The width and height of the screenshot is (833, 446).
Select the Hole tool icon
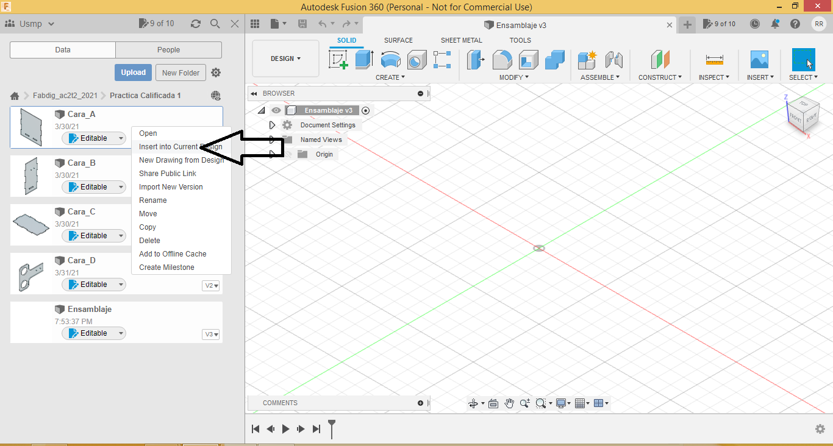click(x=416, y=60)
